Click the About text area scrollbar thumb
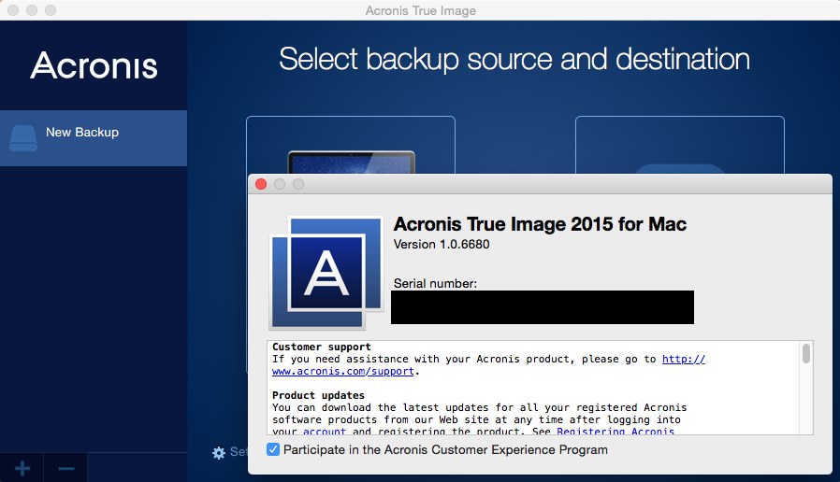The height and width of the screenshot is (482, 840). tap(806, 354)
